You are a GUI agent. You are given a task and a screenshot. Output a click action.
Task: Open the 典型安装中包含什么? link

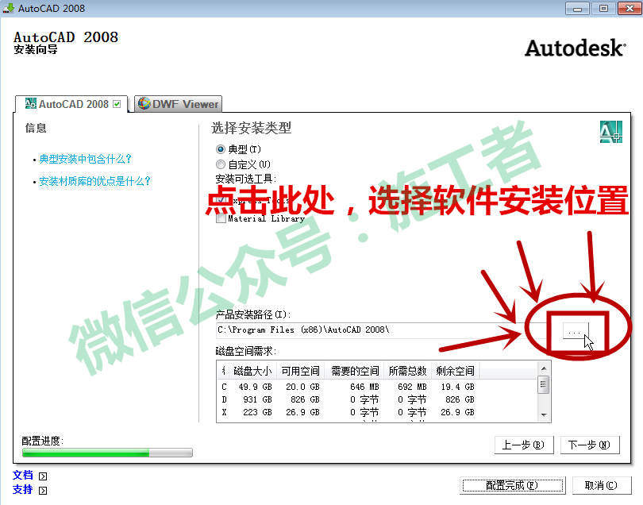85,159
